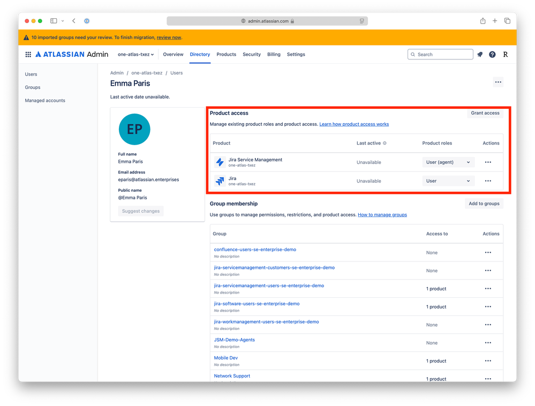535x406 pixels.
Task: Open the Settings tab
Action: coord(296,55)
